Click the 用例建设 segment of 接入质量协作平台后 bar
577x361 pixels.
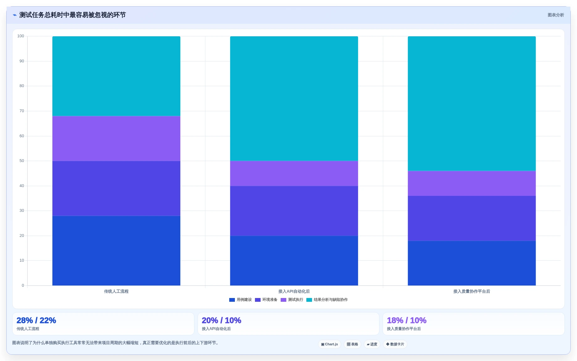click(472, 263)
